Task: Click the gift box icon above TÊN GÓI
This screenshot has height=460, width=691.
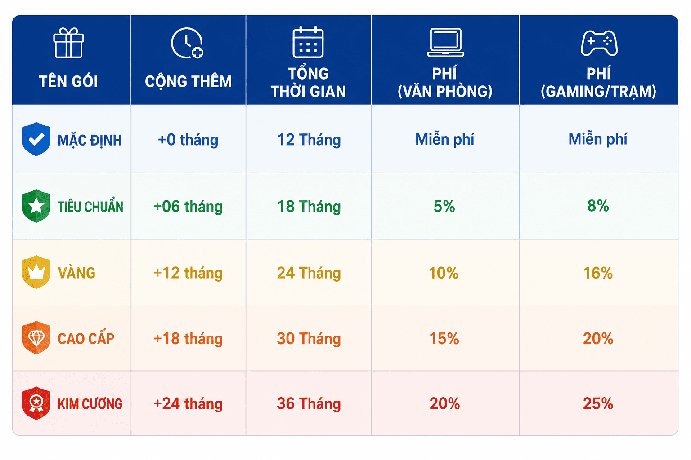Action: point(68,43)
